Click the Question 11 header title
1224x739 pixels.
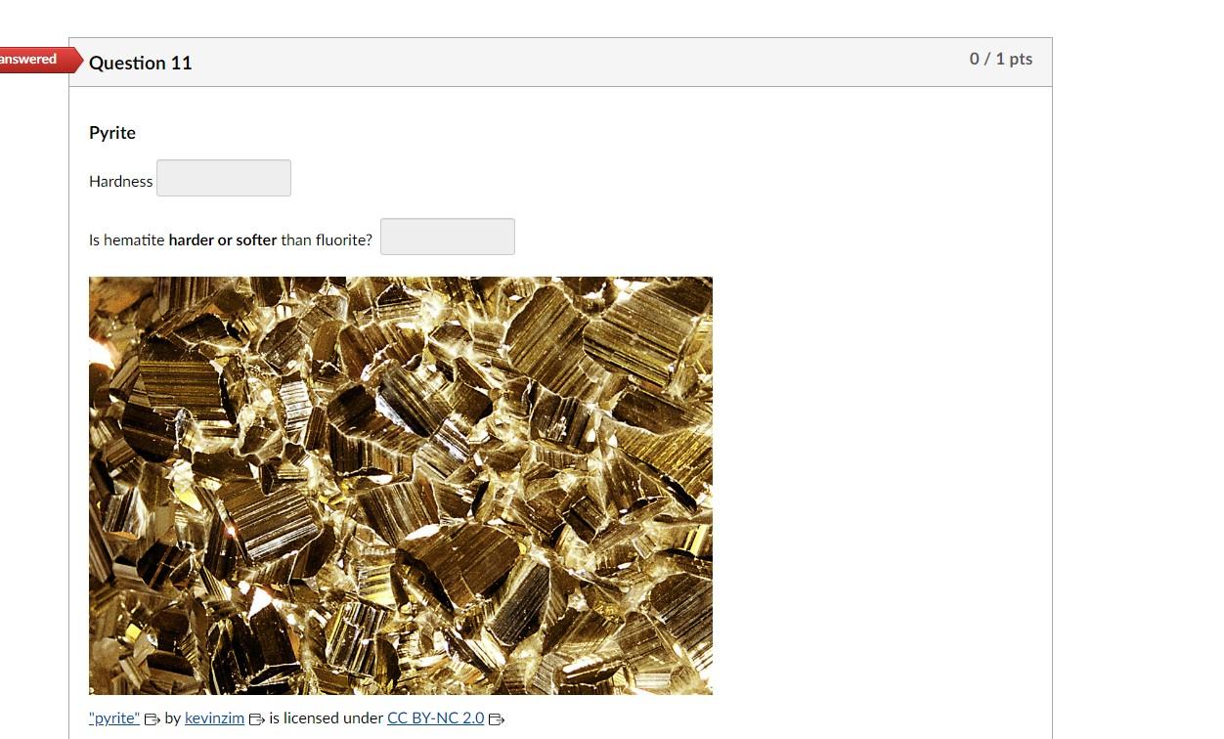point(140,63)
